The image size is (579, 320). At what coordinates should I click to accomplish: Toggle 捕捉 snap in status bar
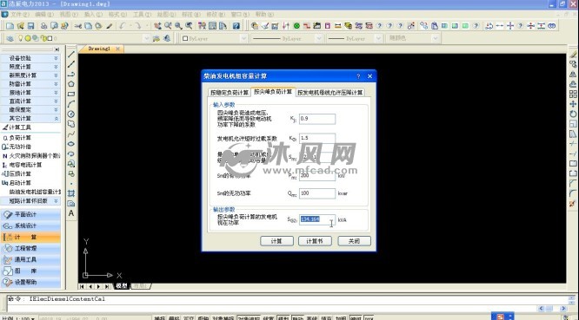(x=159, y=317)
